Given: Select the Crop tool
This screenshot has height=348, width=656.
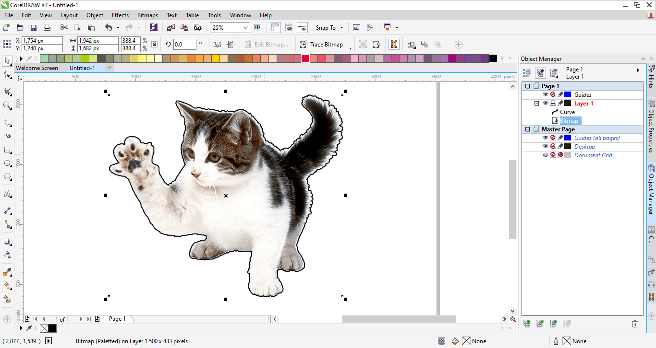Looking at the screenshot, I should [x=7, y=92].
